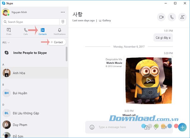190x138 pixels.
Task: Select contact Bùi Huyền
Action: click(34, 93)
